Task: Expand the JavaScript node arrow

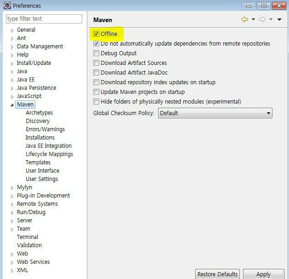Action: coord(12,97)
